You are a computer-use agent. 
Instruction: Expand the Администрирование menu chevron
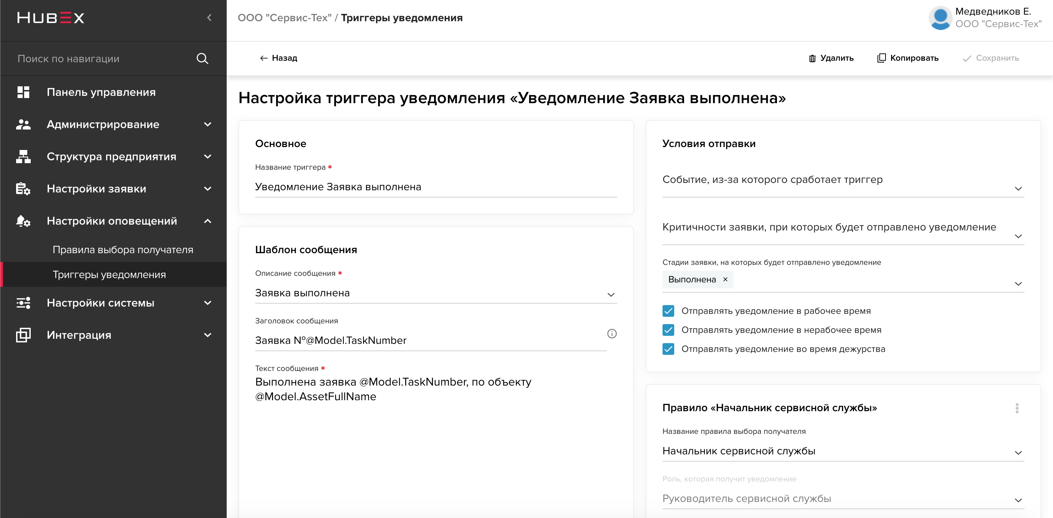208,124
